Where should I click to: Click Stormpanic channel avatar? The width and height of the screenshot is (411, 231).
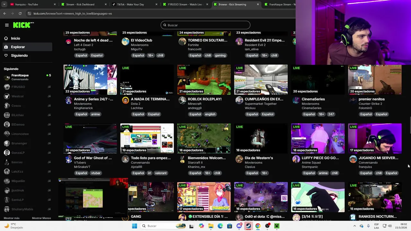pyautogui.click(x=296, y=159)
